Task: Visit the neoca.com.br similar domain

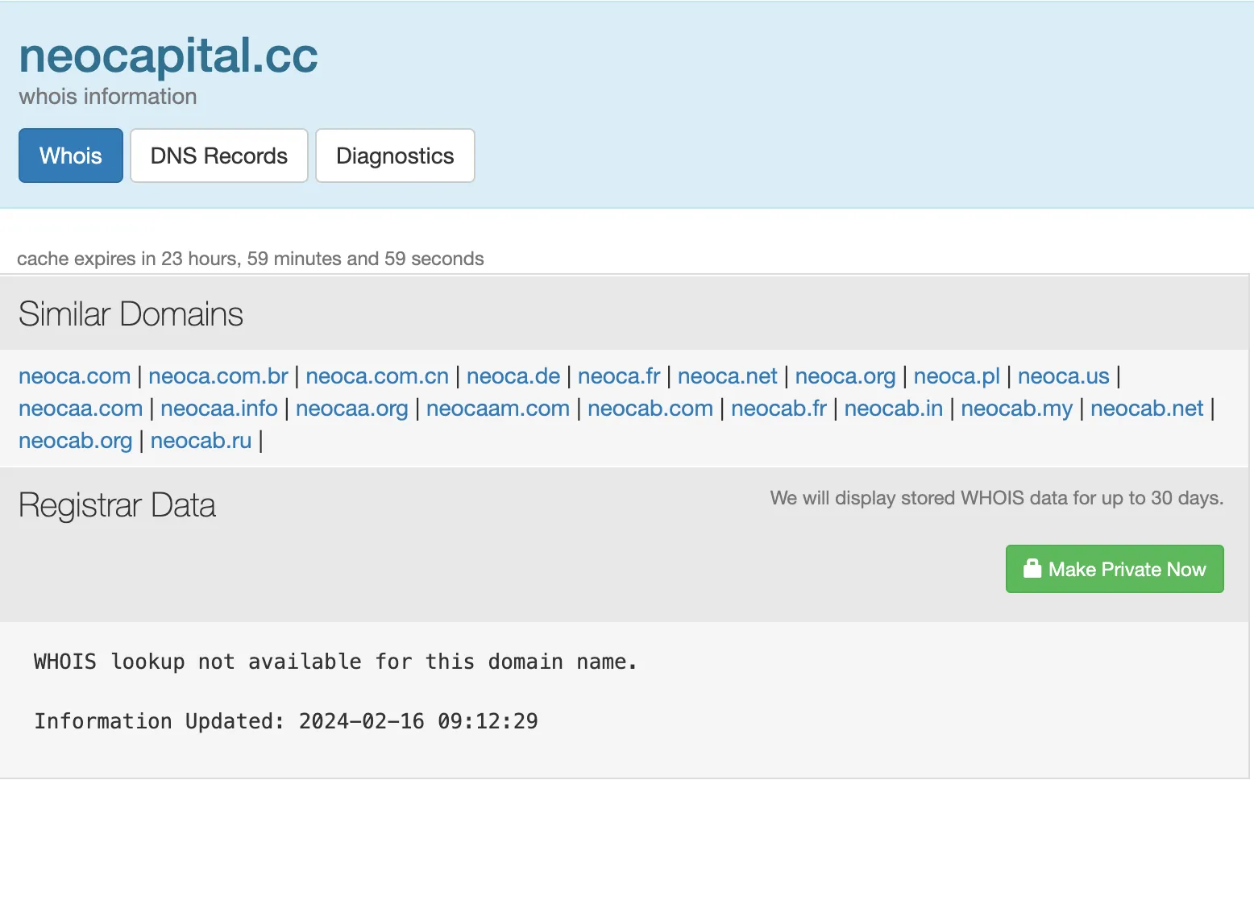Action: point(218,376)
